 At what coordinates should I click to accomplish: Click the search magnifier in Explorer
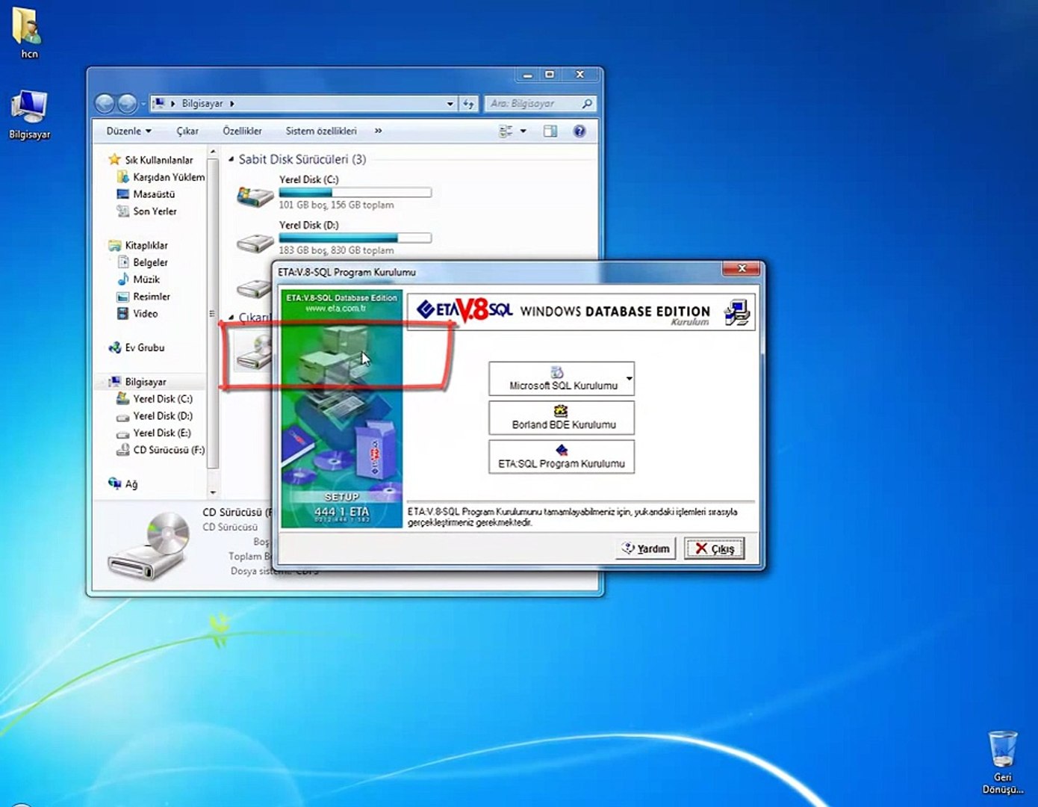(587, 104)
